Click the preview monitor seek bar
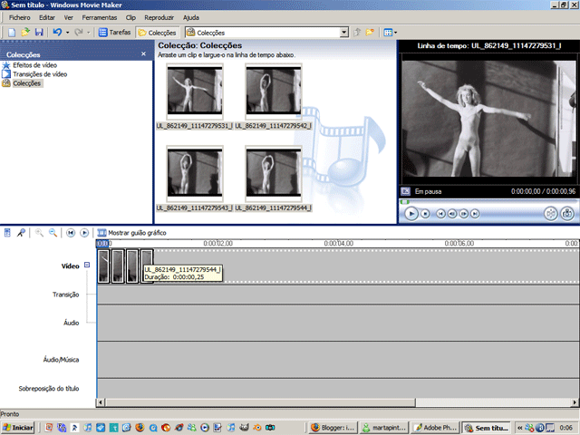580x435 pixels. 488,201
